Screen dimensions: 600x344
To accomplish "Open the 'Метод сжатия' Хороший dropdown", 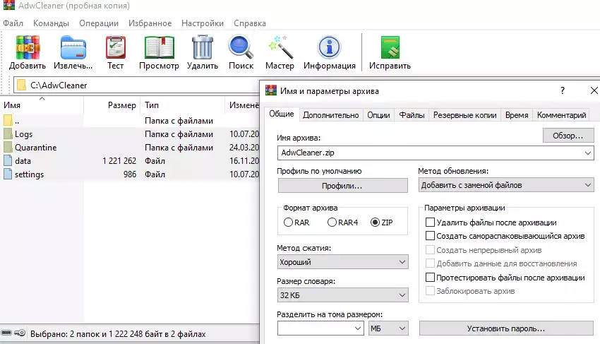I will click(x=342, y=262).
